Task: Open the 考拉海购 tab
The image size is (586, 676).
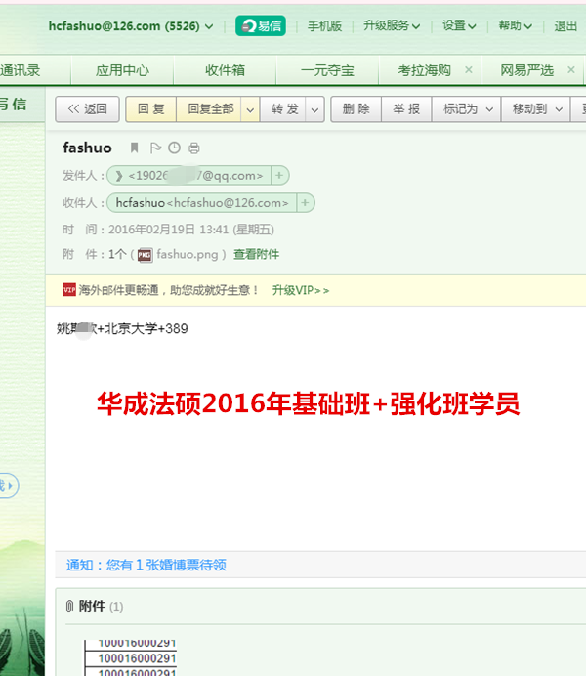Action: (x=424, y=70)
